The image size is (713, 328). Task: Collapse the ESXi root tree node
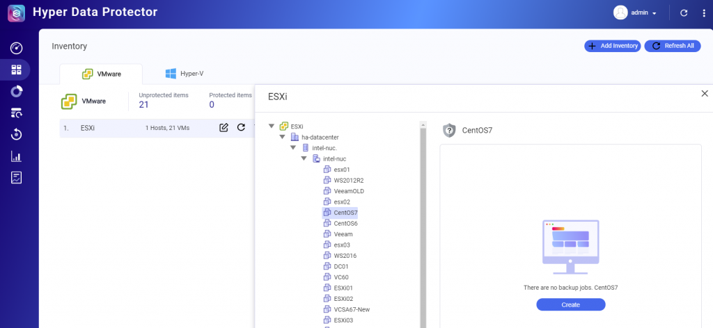(272, 126)
